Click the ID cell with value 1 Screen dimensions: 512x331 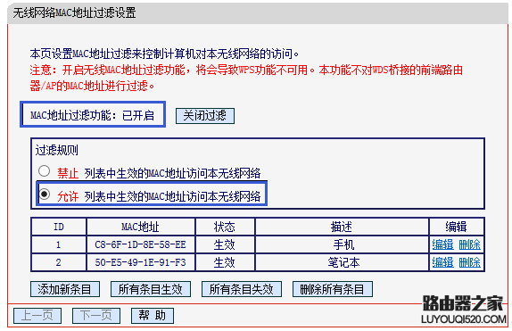tap(59, 244)
